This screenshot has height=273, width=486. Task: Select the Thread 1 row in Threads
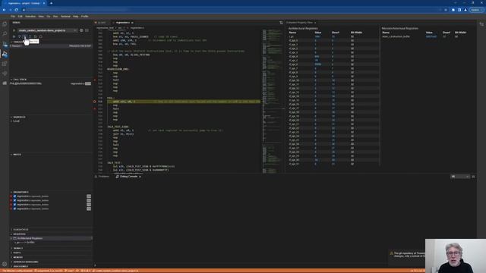click(51, 45)
